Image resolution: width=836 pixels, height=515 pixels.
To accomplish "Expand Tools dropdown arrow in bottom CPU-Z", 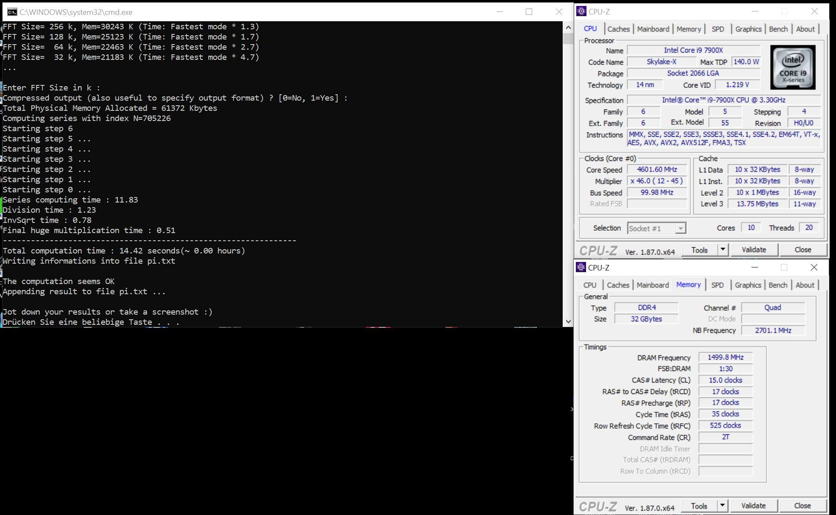I will pos(722,506).
